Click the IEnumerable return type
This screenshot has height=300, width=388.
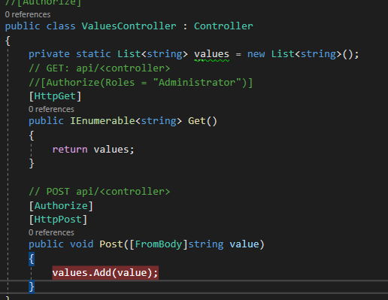tap(102, 121)
